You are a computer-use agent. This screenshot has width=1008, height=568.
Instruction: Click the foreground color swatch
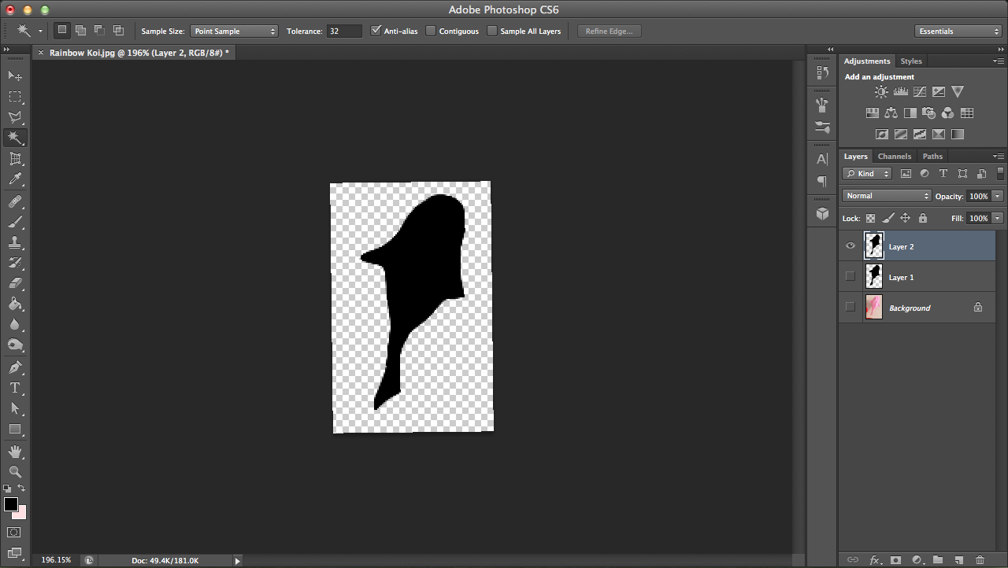pyautogui.click(x=11, y=504)
